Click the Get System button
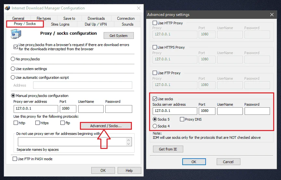The height and width of the screenshot is (180, 281). point(119,36)
